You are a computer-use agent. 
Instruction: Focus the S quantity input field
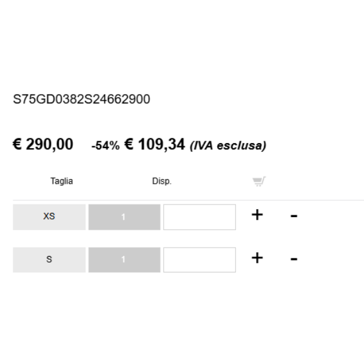pyautogui.click(x=200, y=260)
